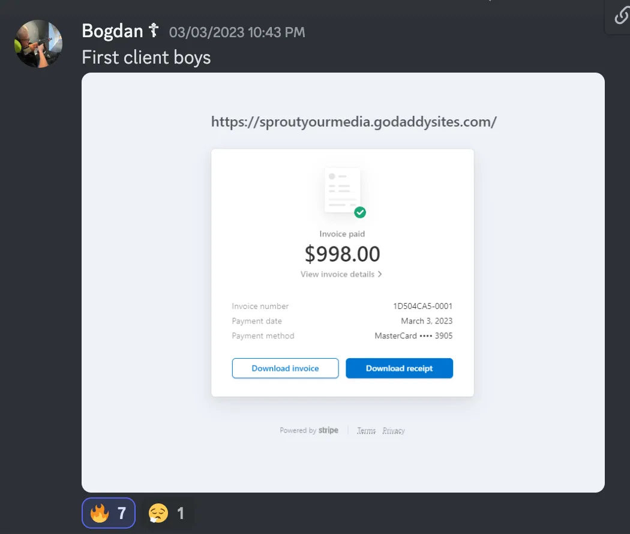The width and height of the screenshot is (630, 534).
Task: Click the Download receipt button
Action: click(x=400, y=368)
